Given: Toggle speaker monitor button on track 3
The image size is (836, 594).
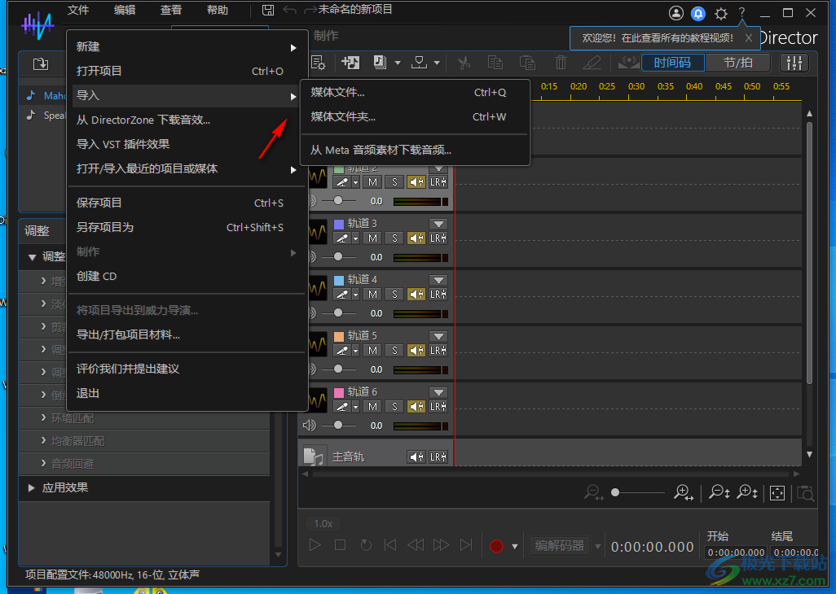Looking at the screenshot, I should click(x=416, y=238).
